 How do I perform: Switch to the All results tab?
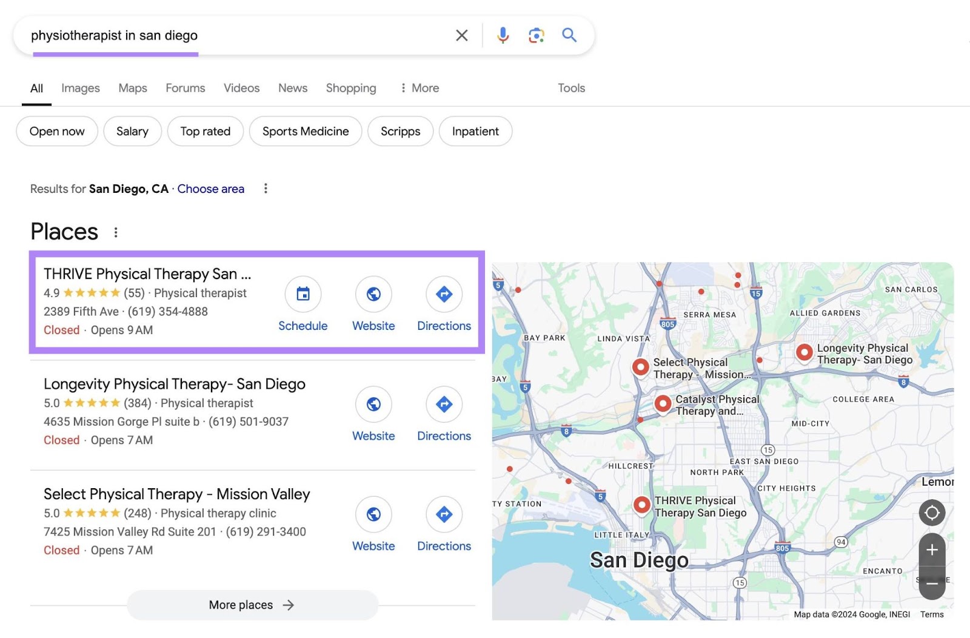click(x=36, y=89)
